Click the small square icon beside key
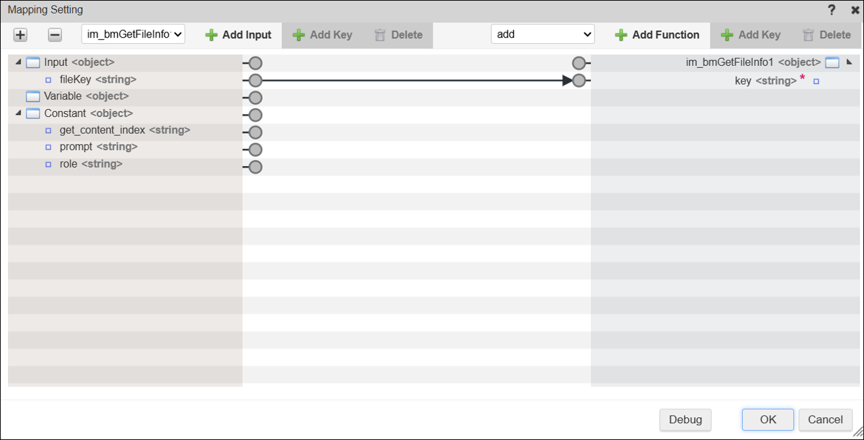The height and width of the screenshot is (440, 864). coord(816,81)
